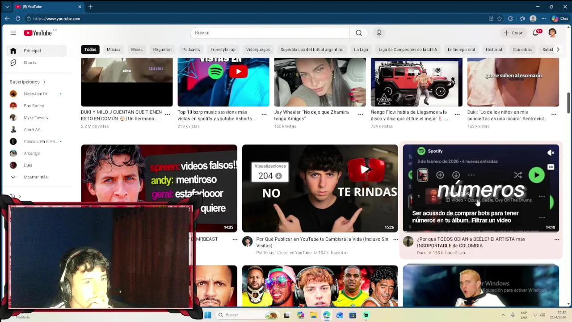Open the notifications bell
Image resolution: width=572 pixels, height=322 pixels.
pyautogui.click(x=535, y=33)
